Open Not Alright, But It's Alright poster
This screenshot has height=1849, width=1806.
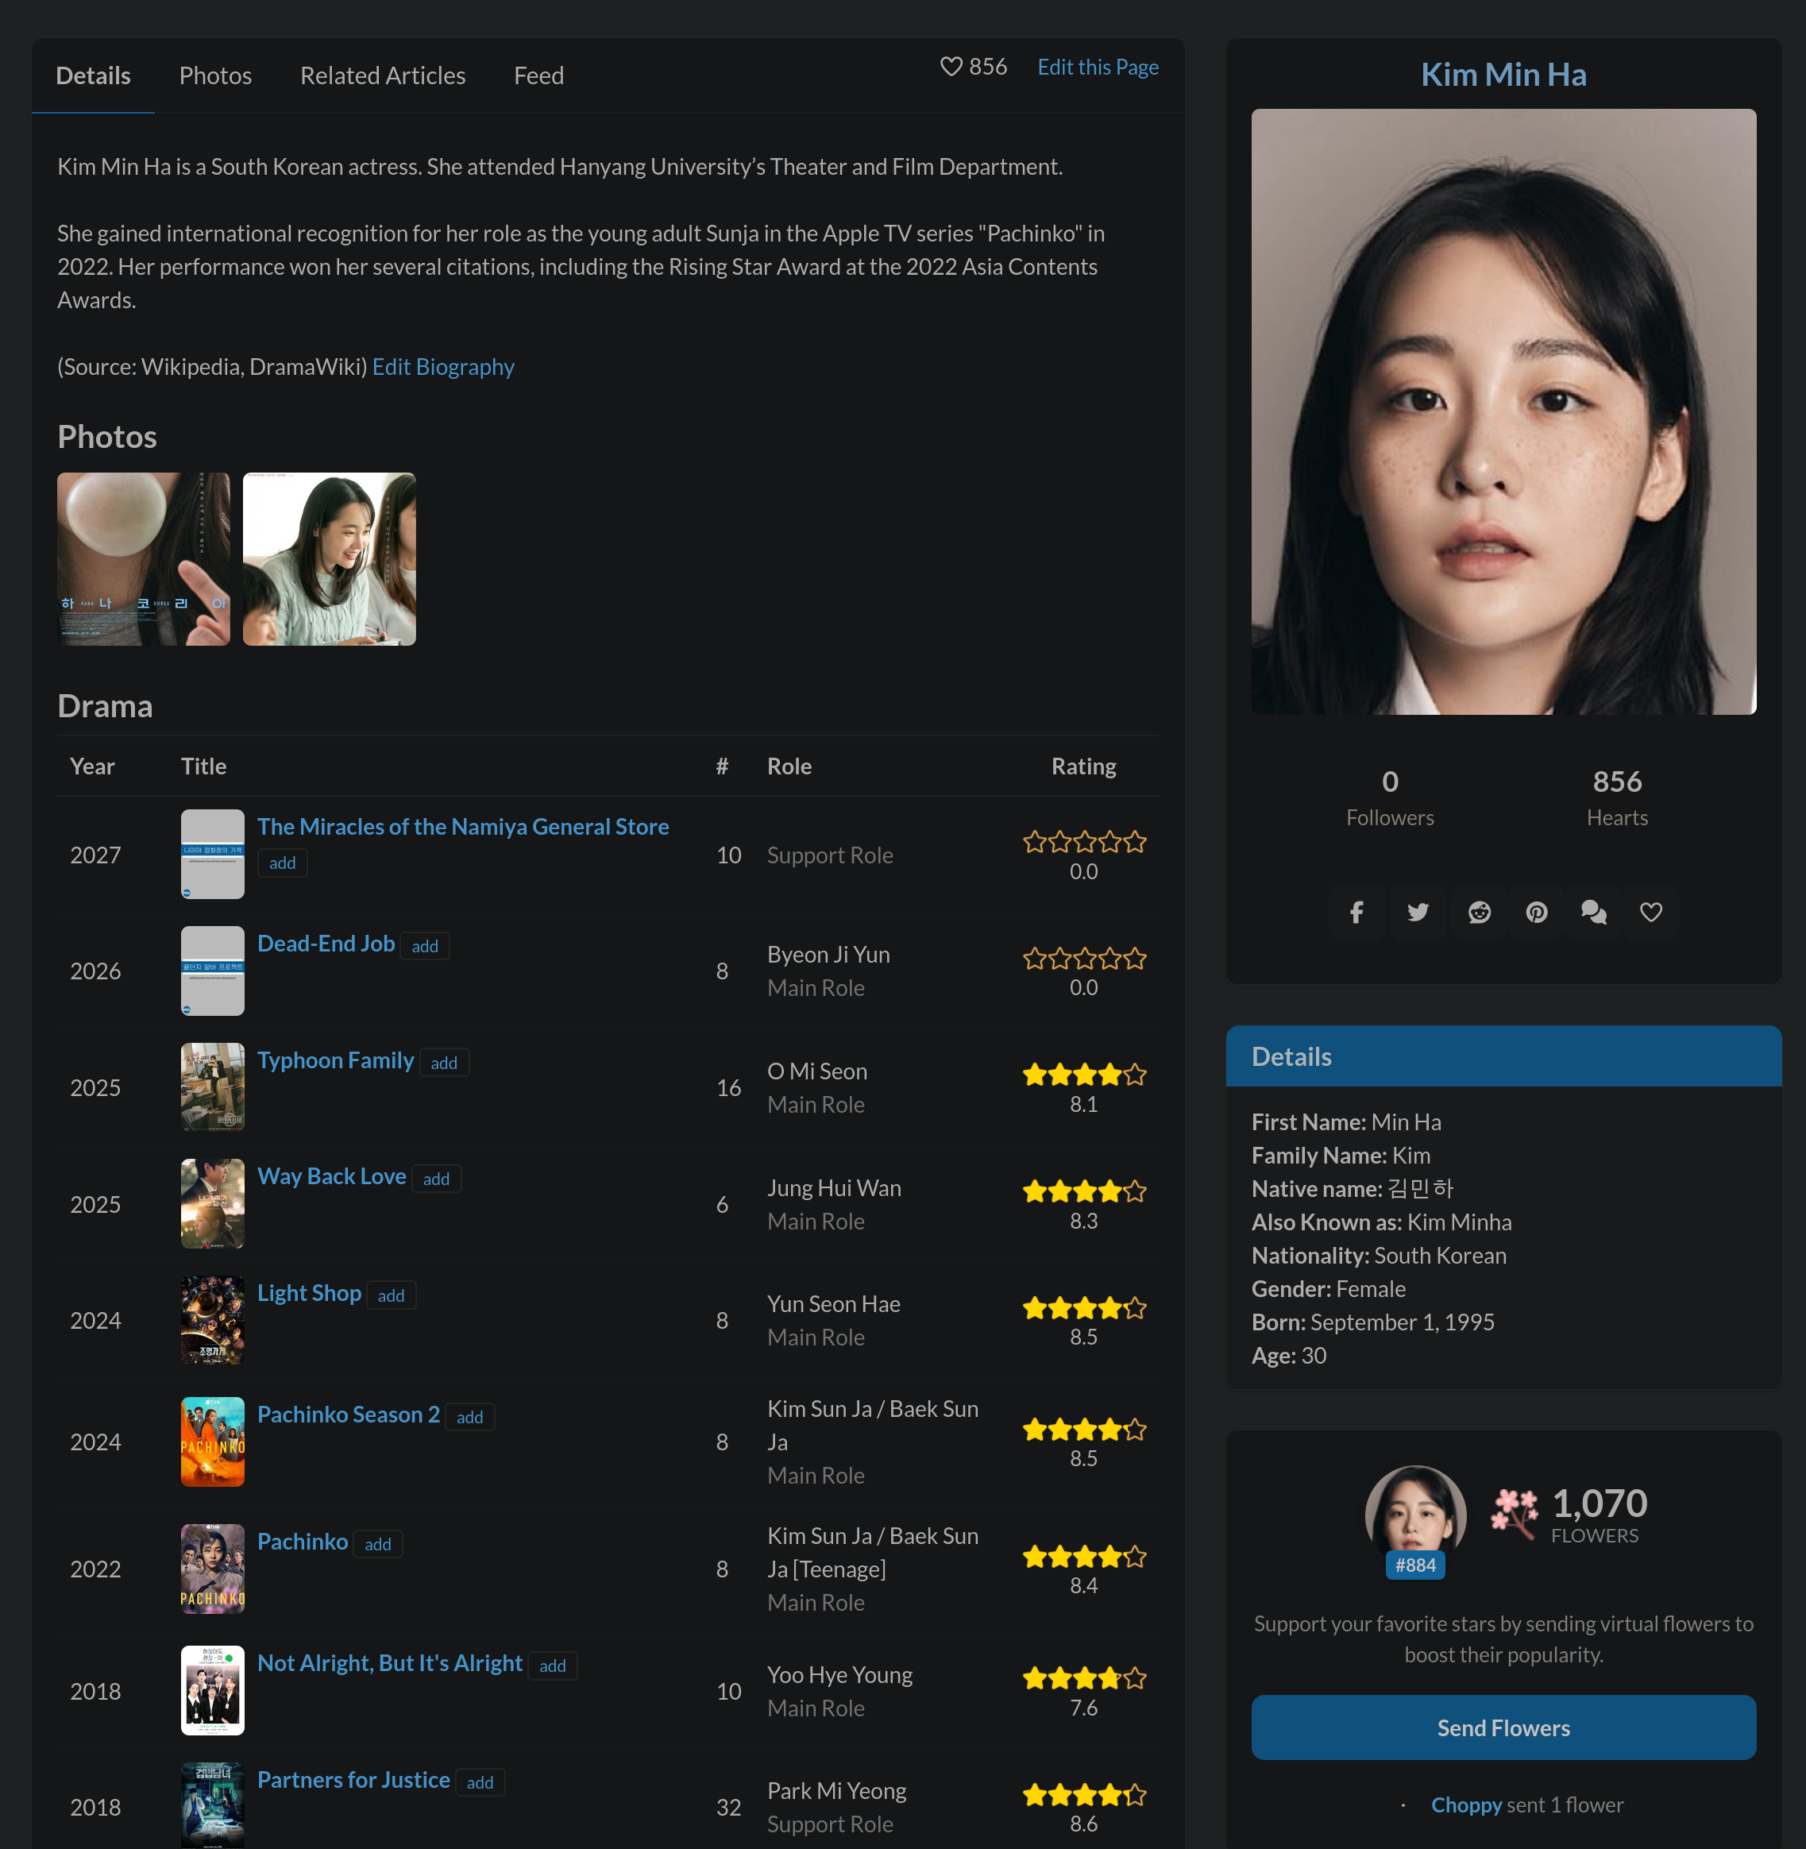click(x=213, y=1691)
